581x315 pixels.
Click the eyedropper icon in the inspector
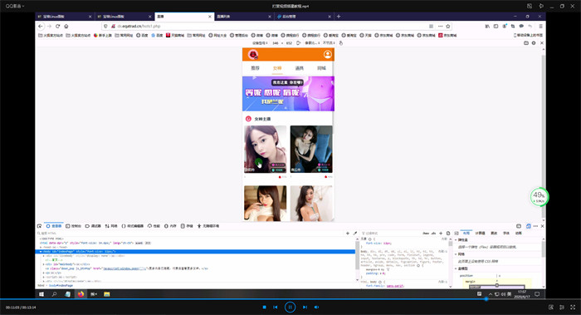coord(355,234)
